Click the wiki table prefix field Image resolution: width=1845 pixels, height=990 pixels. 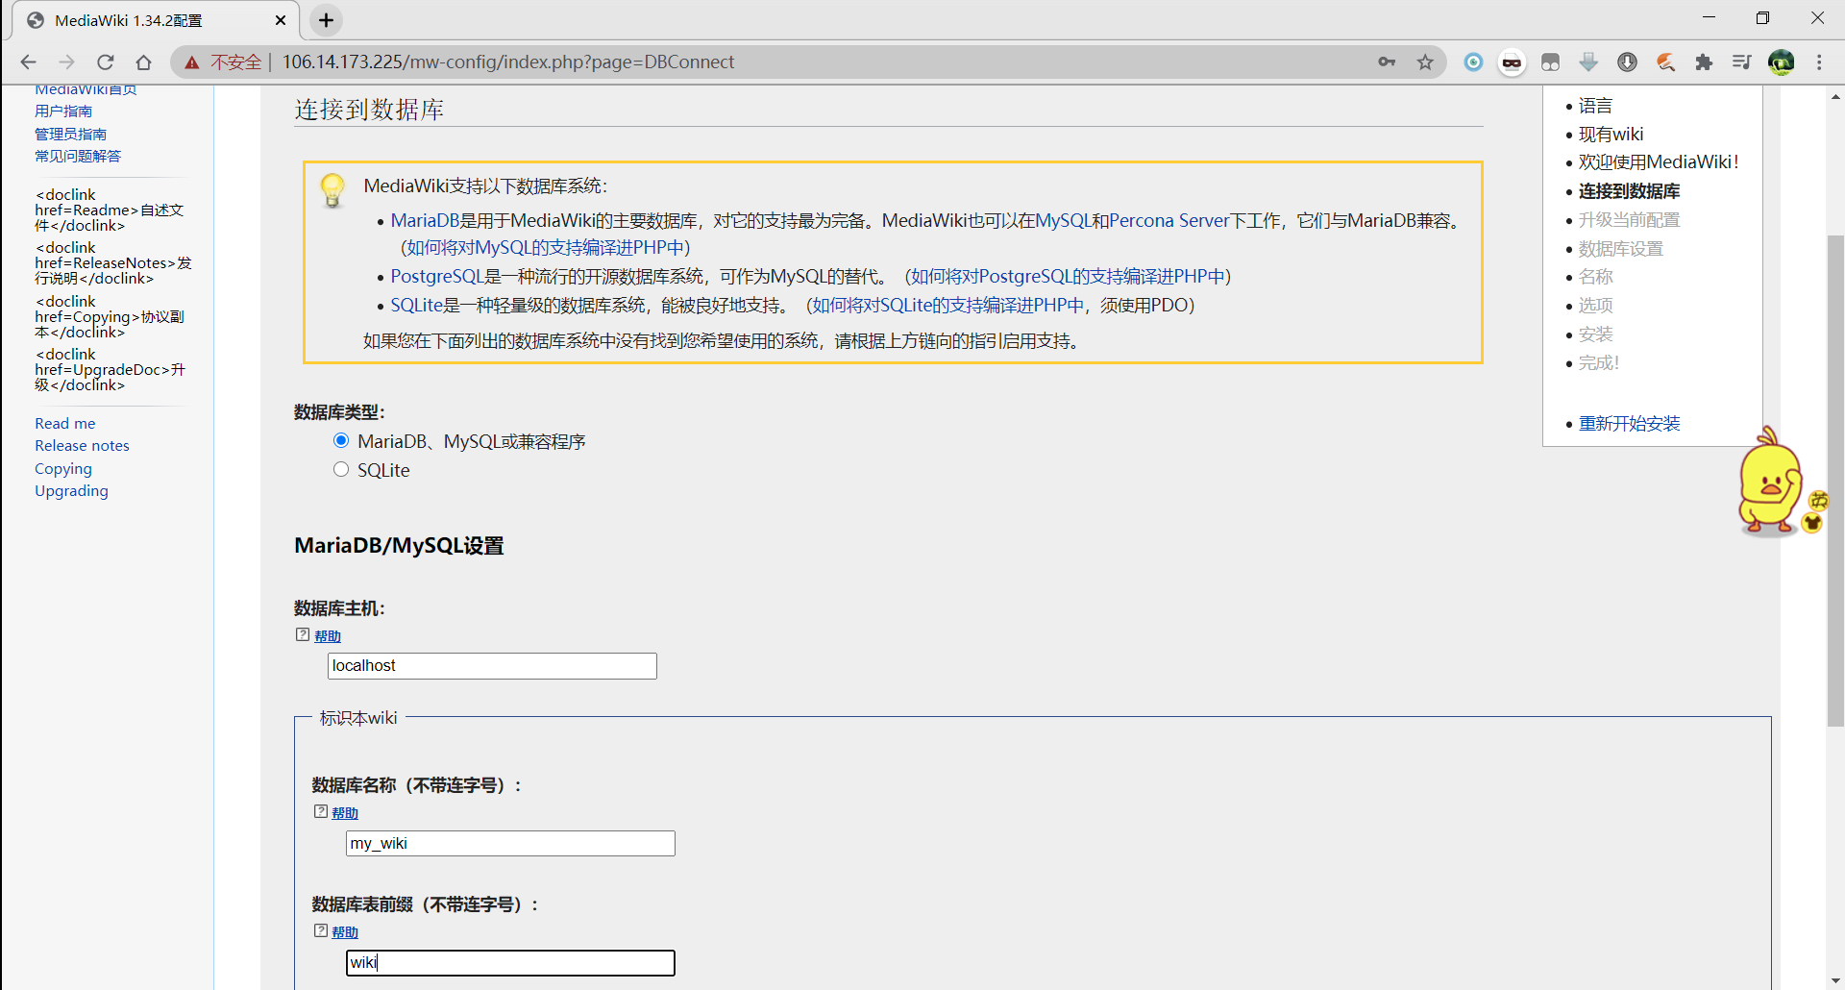pyautogui.click(x=510, y=963)
